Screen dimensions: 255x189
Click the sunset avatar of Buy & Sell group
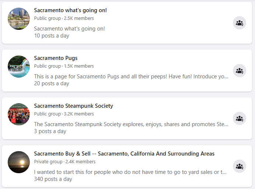pos(19,162)
